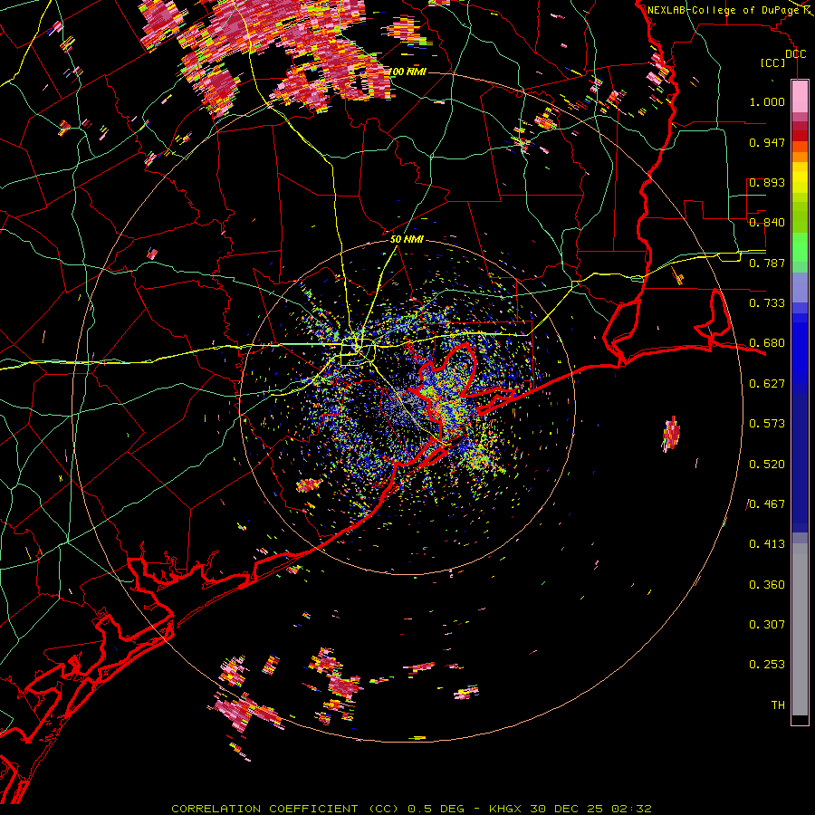Select the 0.253 scale value

click(x=767, y=665)
